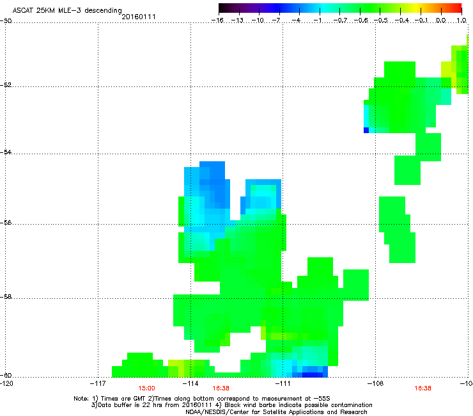Click the longitude label -108

click(x=375, y=383)
